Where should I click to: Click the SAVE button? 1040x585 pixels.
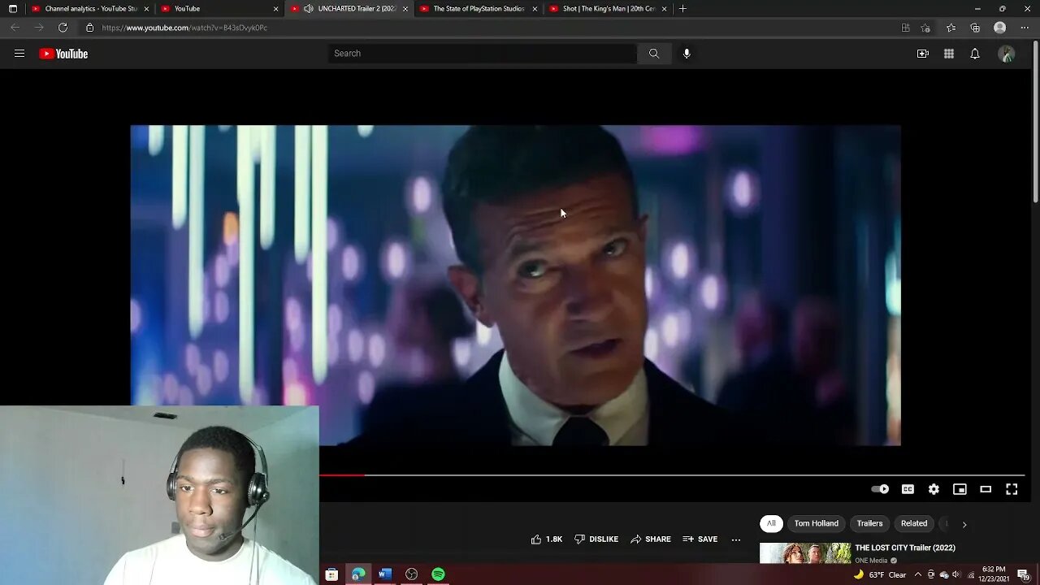tap(700, 539)
